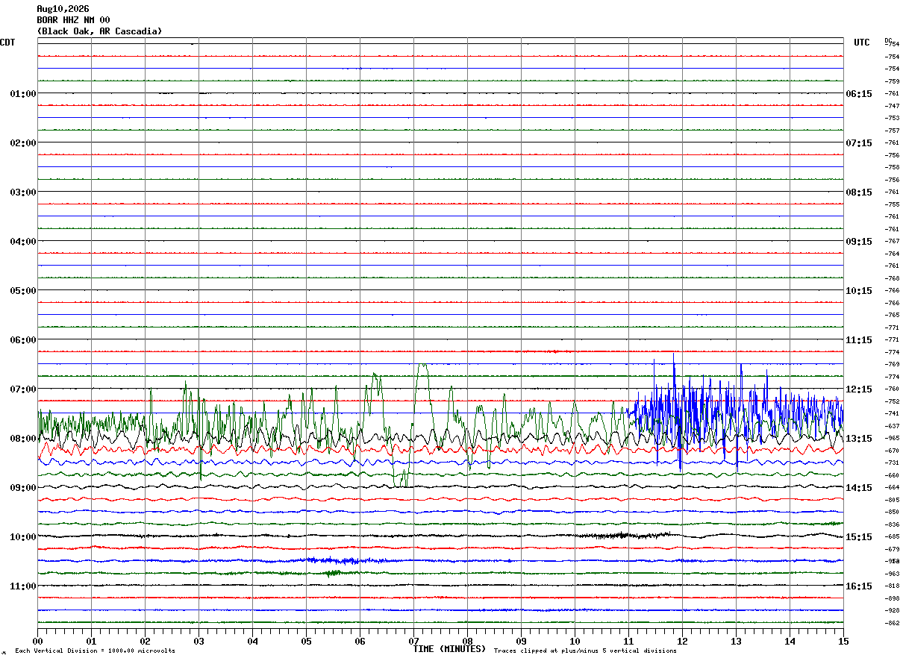Click the 16:15 UTC row label
The width and height of the screenshot is (903, 661).
coord(858,586)
